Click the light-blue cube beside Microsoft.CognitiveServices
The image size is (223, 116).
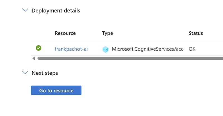(x=105, y=49)
